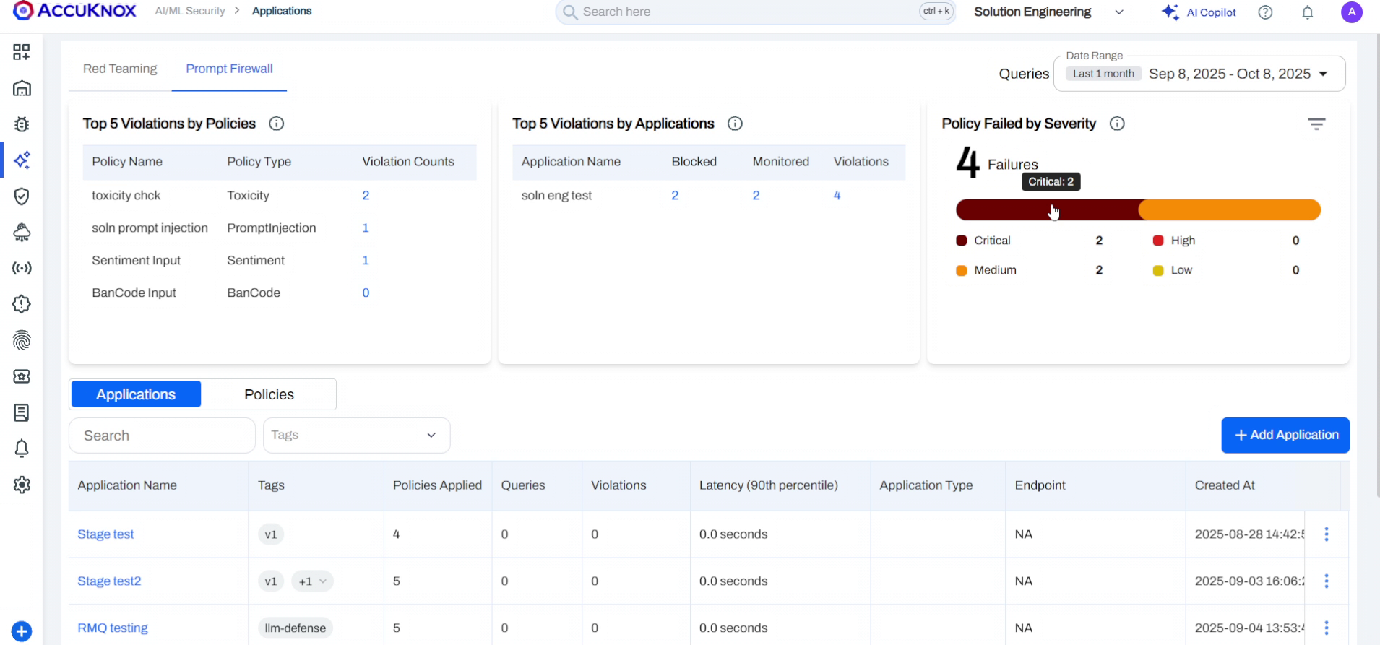Viewport: 1380px width, 645px height.
Task: Show info for Top 5 Violations by Applications
Action: coord(735,124)
